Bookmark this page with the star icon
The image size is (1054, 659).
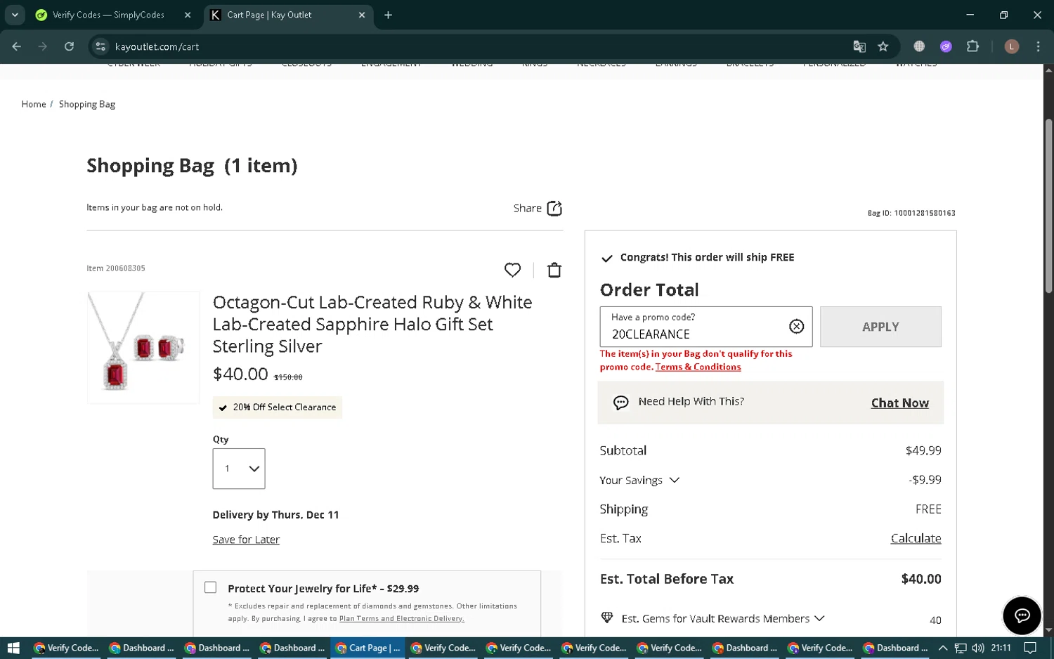click(883, 46)
